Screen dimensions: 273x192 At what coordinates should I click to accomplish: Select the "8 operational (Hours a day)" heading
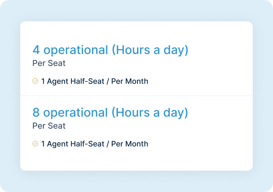110,113
